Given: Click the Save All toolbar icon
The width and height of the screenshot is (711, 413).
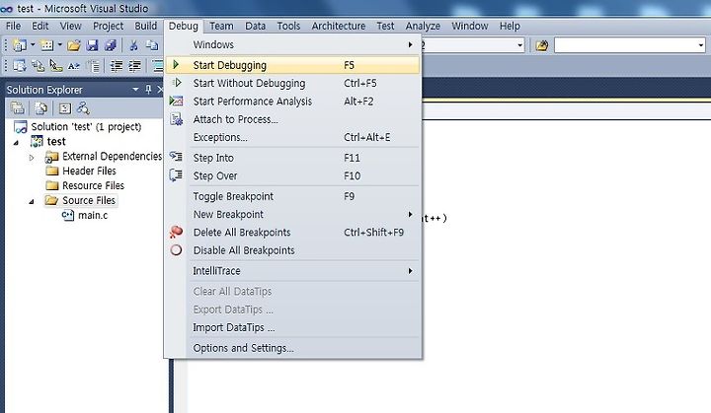Looking at the screenshot, I should coord(111,44).
